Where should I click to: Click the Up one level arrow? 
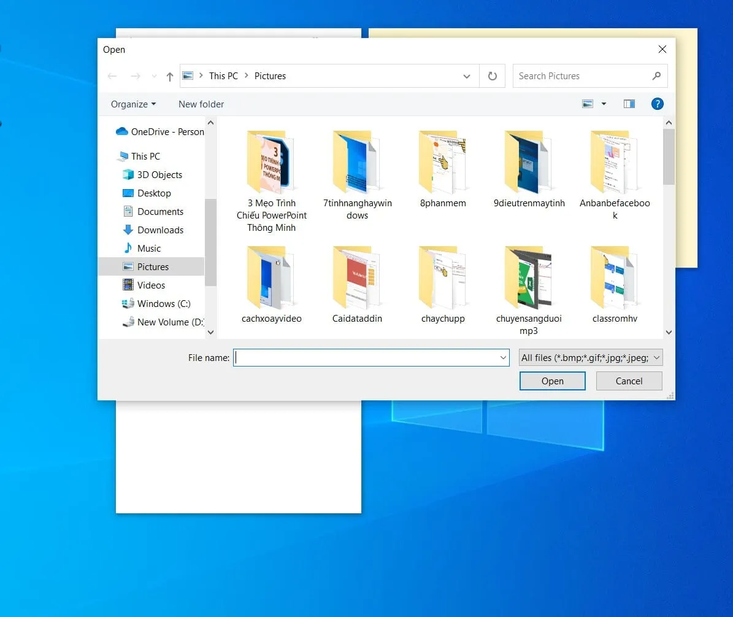coord(170,76)
